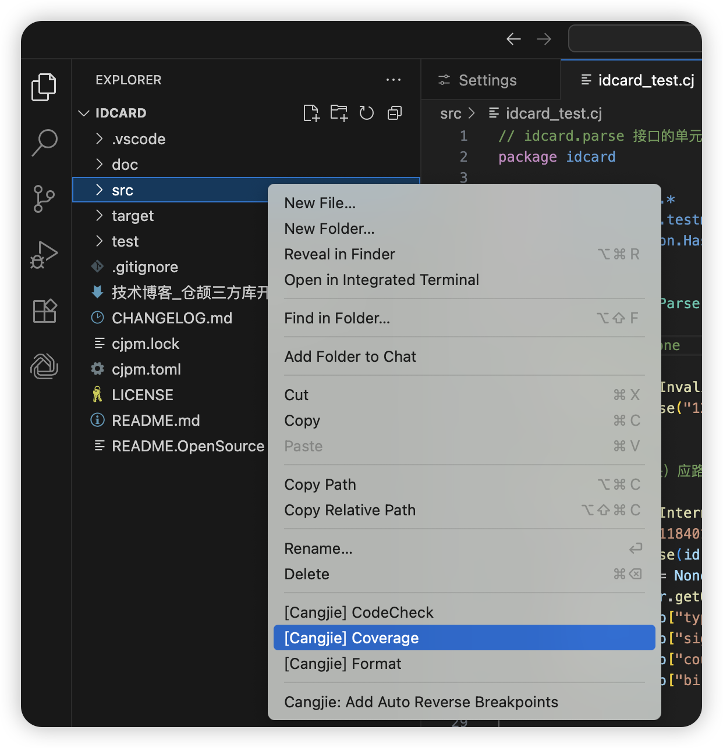
Task: Click idcard_test.cj in the breadcrumb
Action: coord(554,113)
